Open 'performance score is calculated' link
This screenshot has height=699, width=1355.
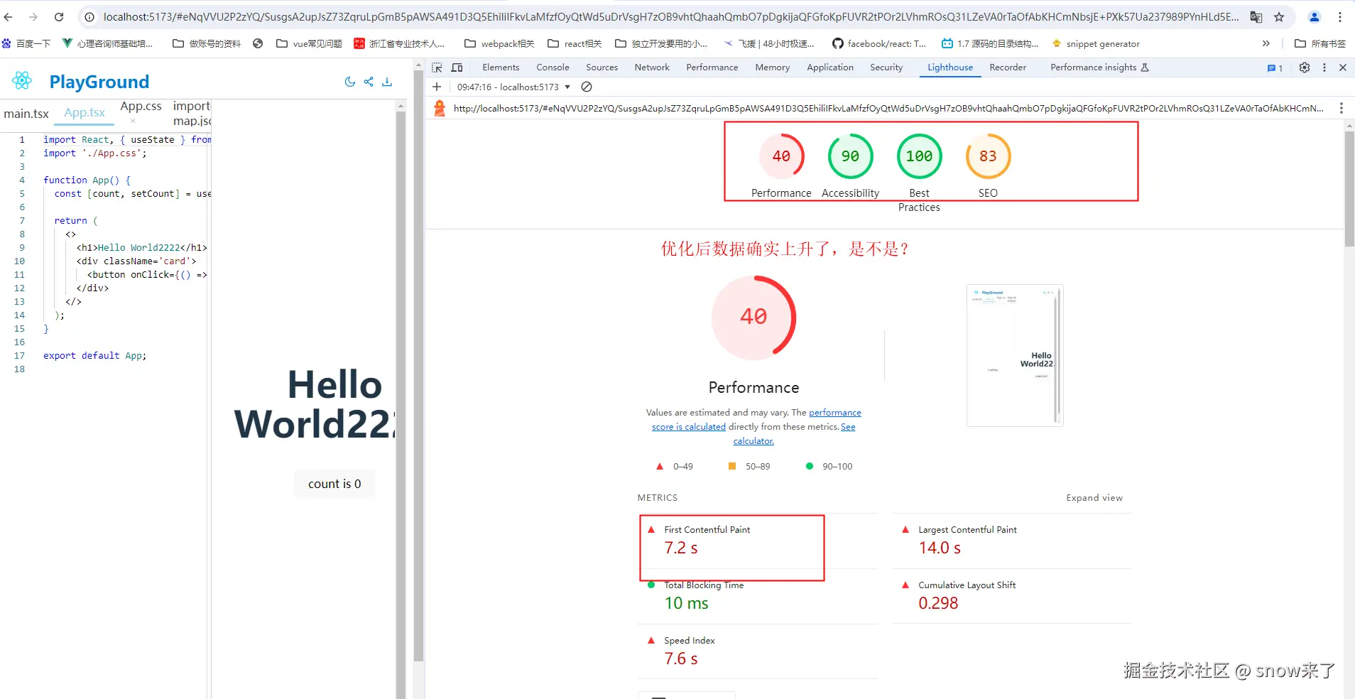[x=756, y=420]
